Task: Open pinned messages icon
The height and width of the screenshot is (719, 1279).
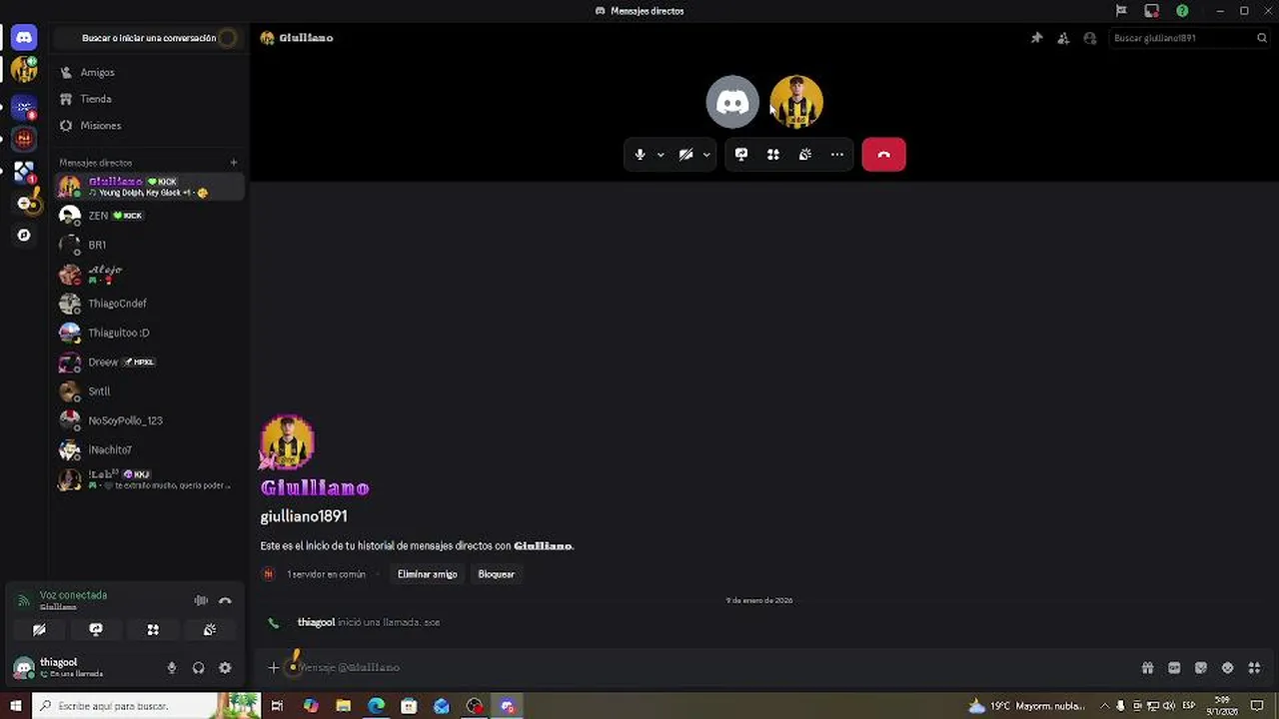Action: pos(1037,38)
